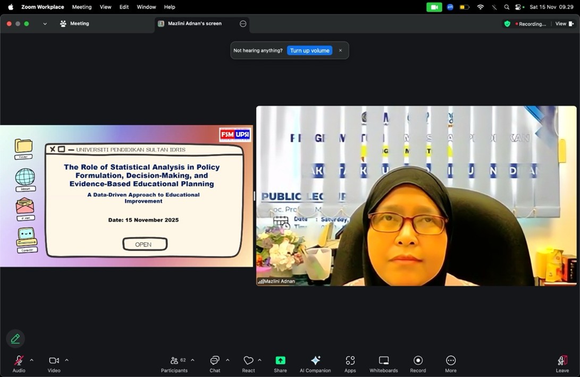Click the Universiti Pendidikan Sultan Idris header
The width and height of the screenshot is (580, 377).
131,150
